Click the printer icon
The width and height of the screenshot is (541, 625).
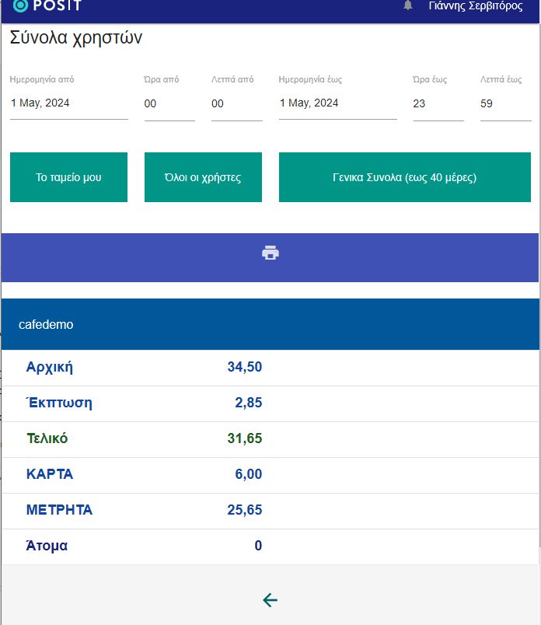tap(270, 253)
